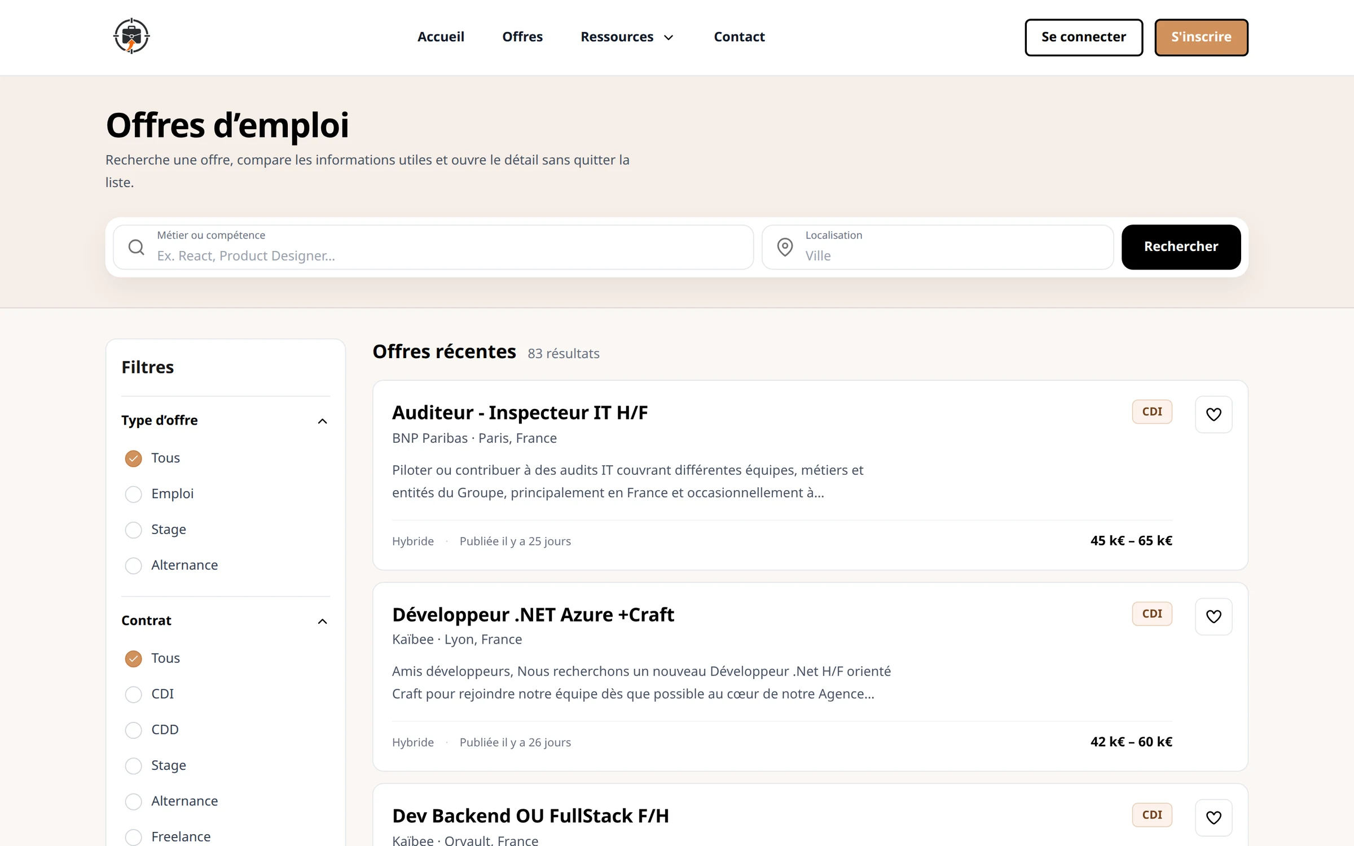Open the 'Dev Backend OU FullStack F/H' offer
Screen dimensions: 1354x846
tap(530, 816)
